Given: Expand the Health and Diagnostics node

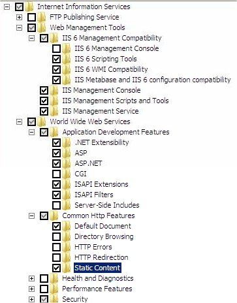Looking at the screenshot, I should [32, 278].
